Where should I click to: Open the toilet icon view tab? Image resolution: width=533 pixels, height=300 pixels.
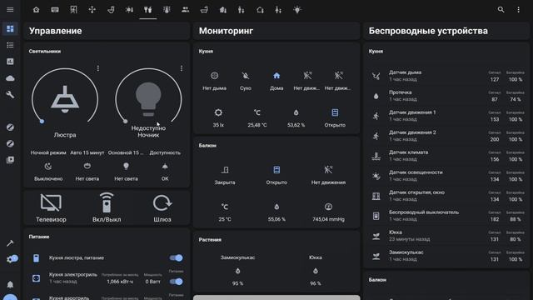click(111, 9)
